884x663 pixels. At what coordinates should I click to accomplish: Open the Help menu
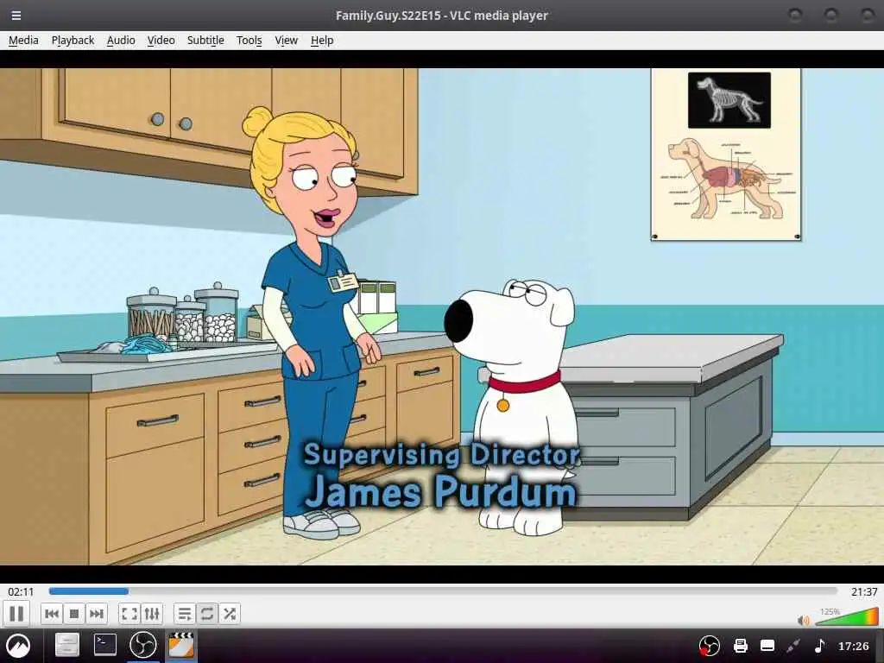[322, 40]
